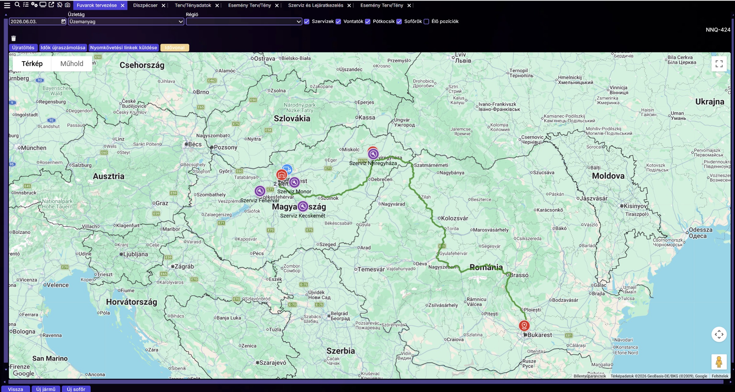Click the Szerviz Nyíregyháza wrench marker
The width and height of the screenshot is (735, 392).
pyautogui.click(x=373, y=154)
